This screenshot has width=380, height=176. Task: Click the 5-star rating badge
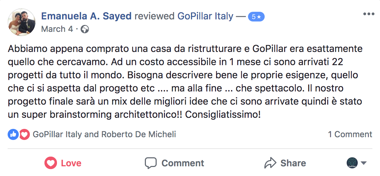click(x=257, y=17)
